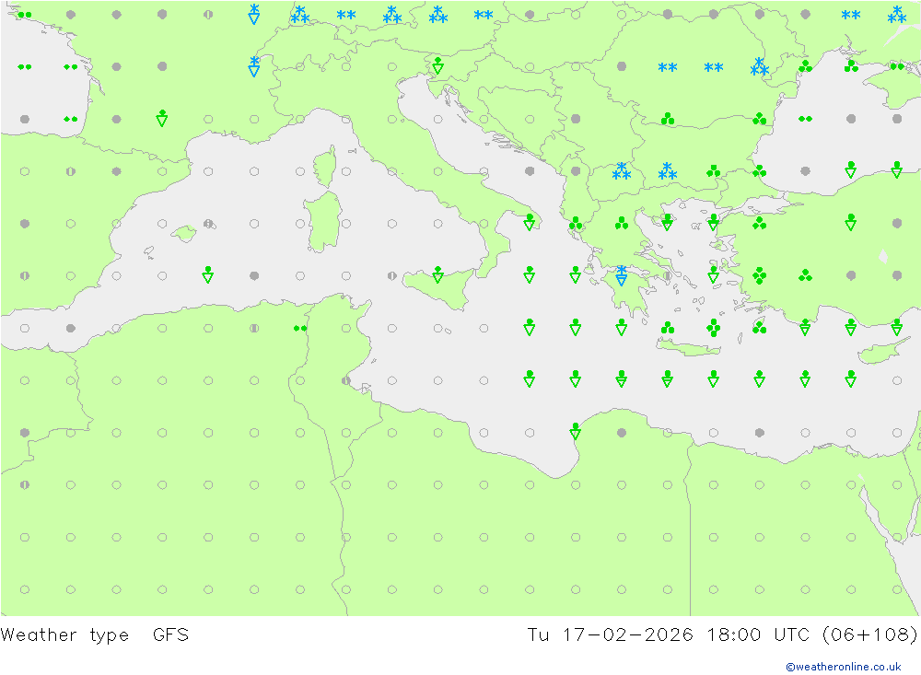Click the "Weather type GFS" title text

click(95, 634)
